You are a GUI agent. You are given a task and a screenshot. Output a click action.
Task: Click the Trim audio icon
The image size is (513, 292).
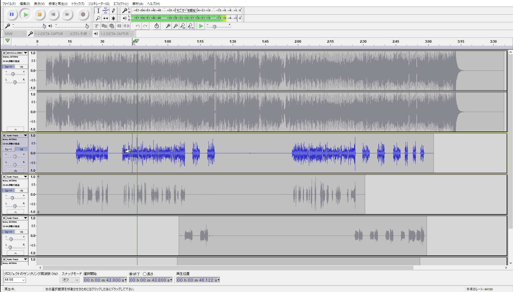tap(119, 26)
